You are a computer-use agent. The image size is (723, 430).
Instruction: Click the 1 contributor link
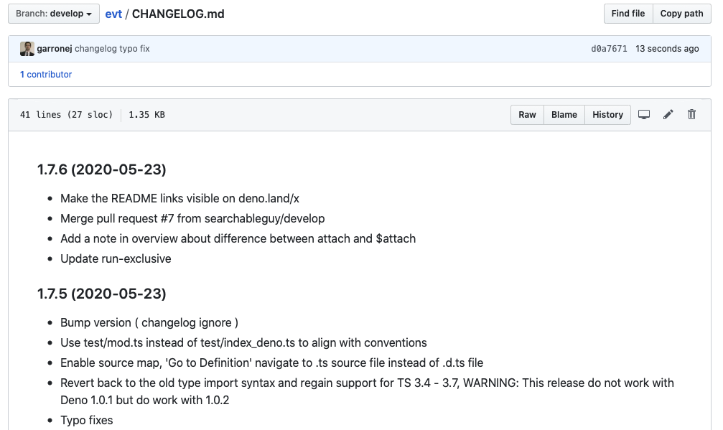(46, 74)
